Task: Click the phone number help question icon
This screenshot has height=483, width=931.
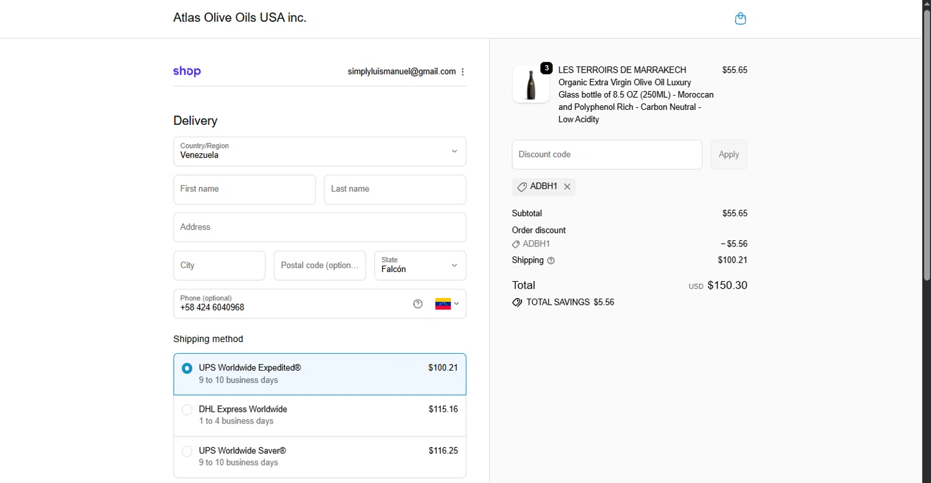Action: (418, 304)
